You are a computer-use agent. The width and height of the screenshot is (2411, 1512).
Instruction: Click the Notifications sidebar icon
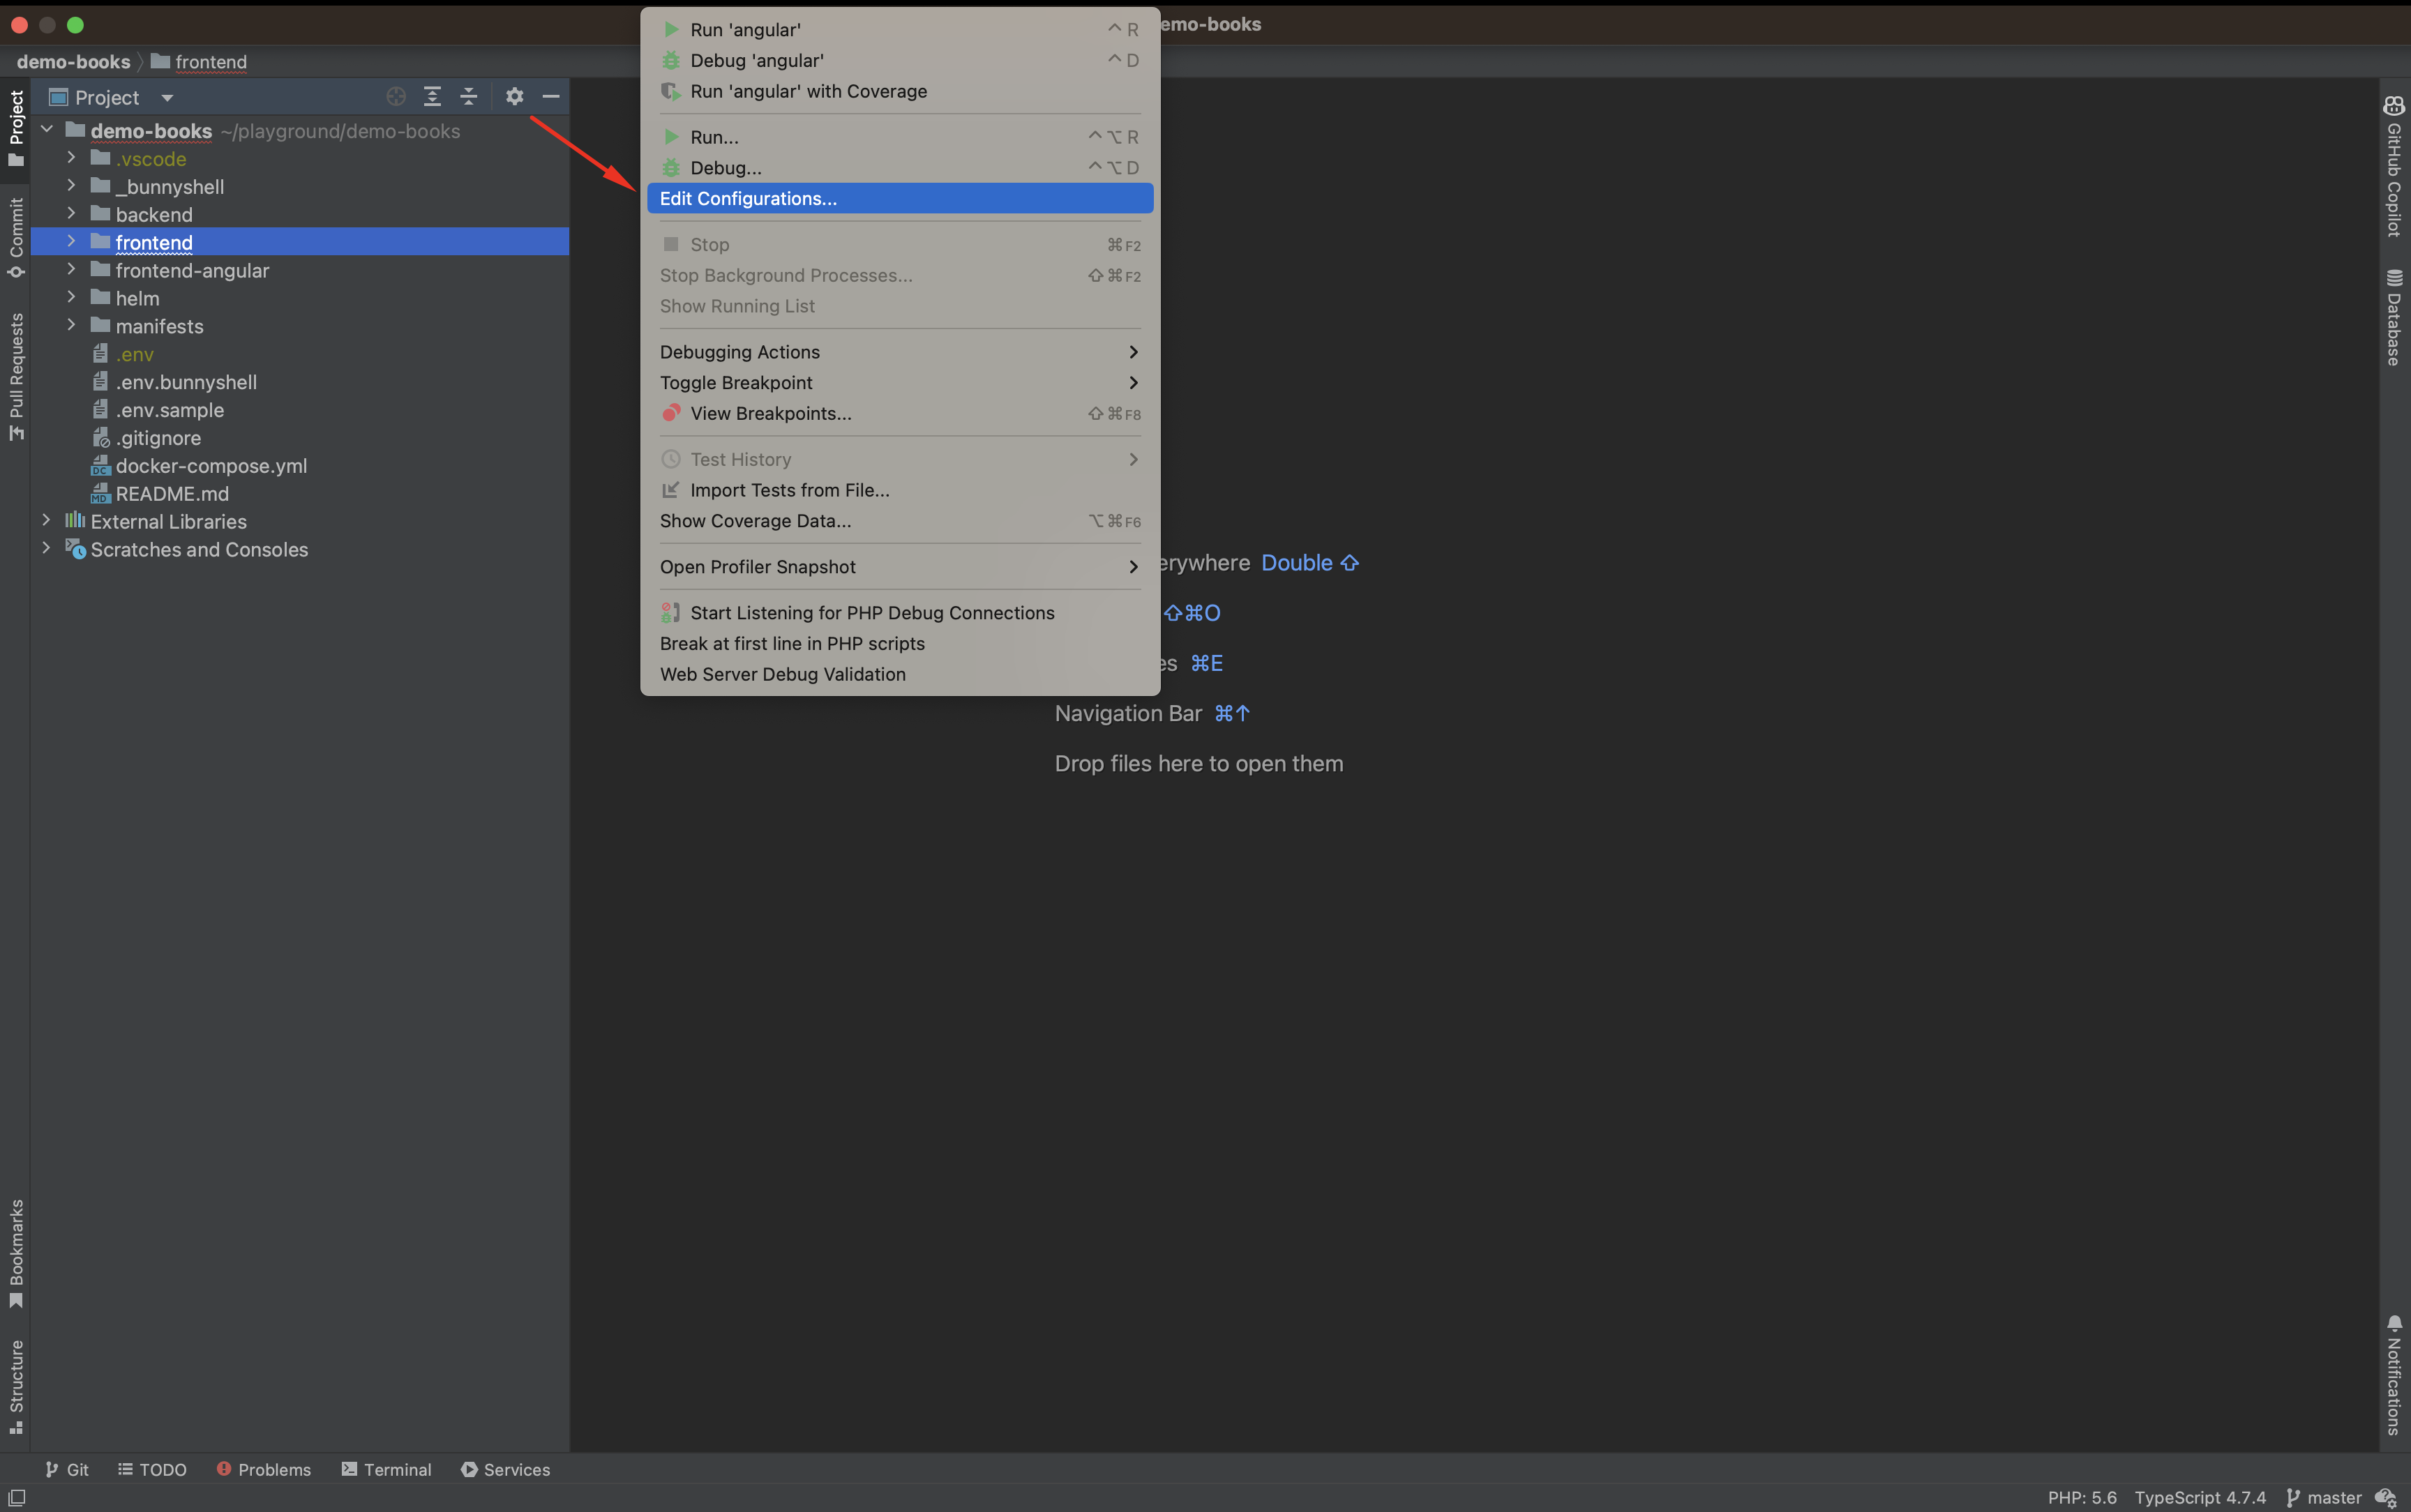pos(2394,1376)
